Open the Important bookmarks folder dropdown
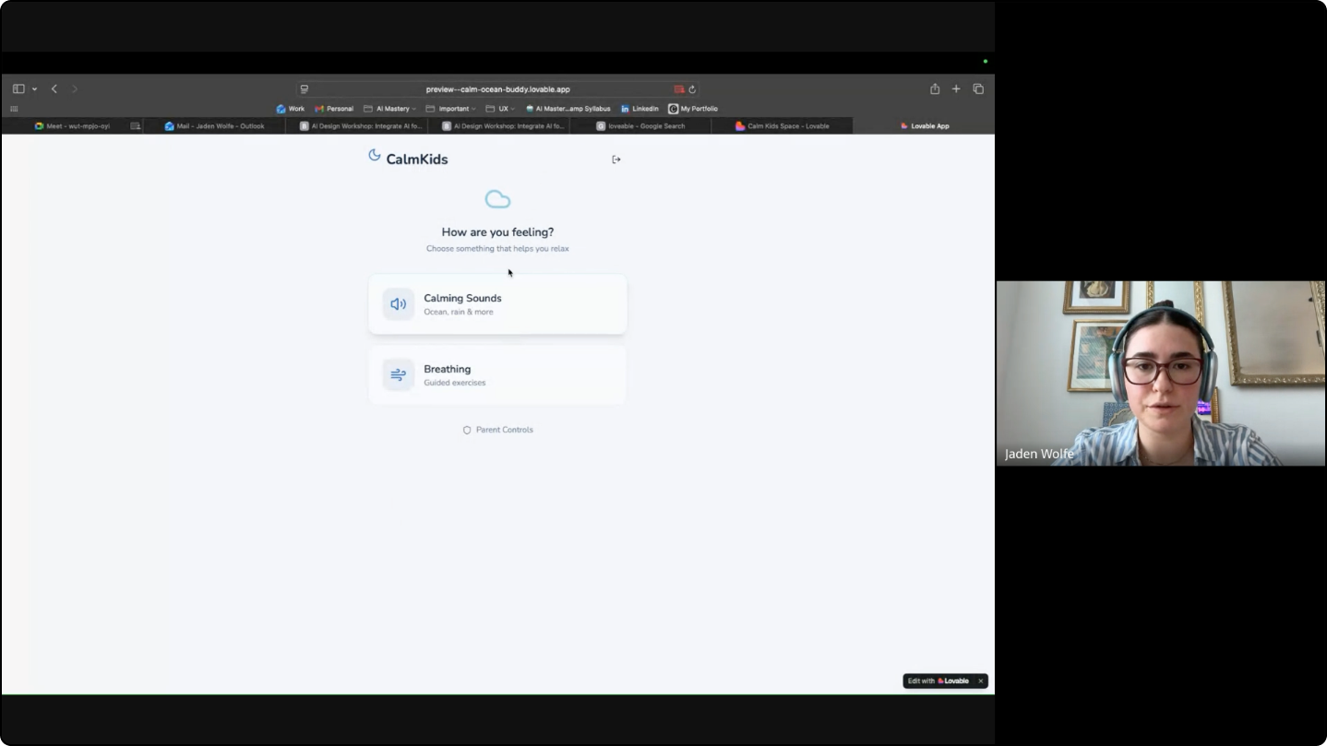1327x746 pixels. coord(451,109)
